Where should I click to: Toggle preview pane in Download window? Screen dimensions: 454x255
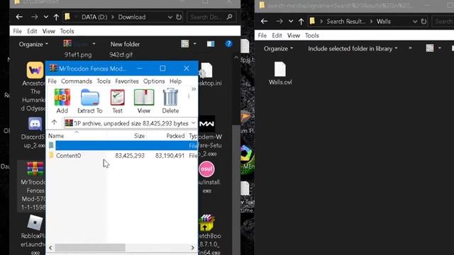(x=211, y=44)
